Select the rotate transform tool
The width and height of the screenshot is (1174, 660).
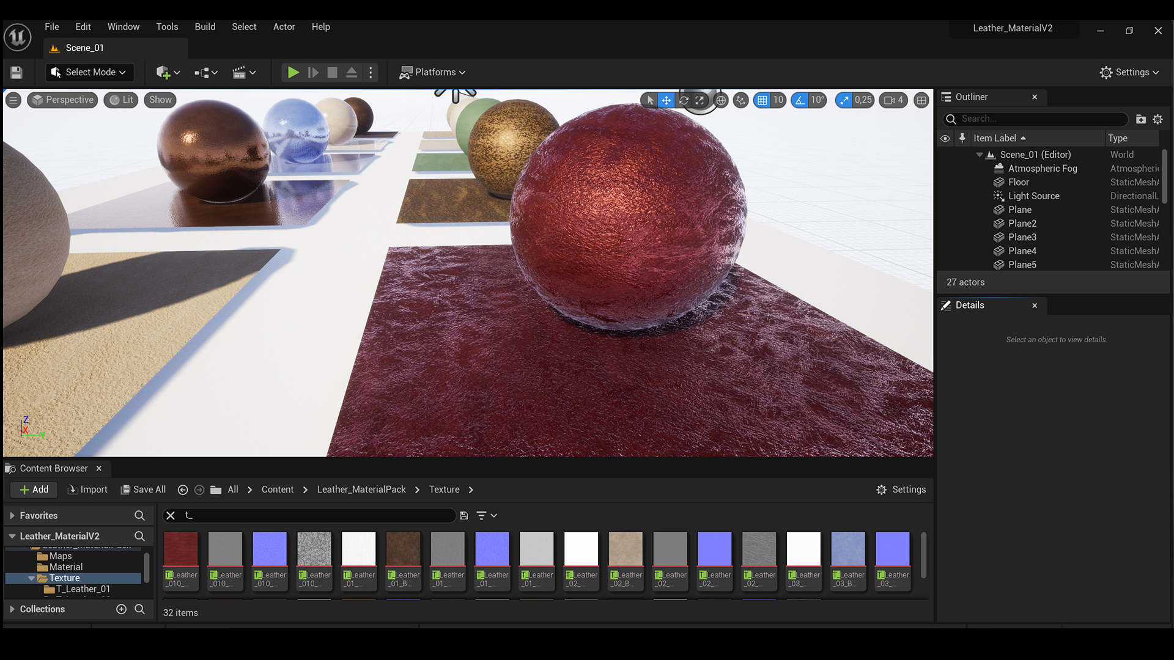(684, 100)
